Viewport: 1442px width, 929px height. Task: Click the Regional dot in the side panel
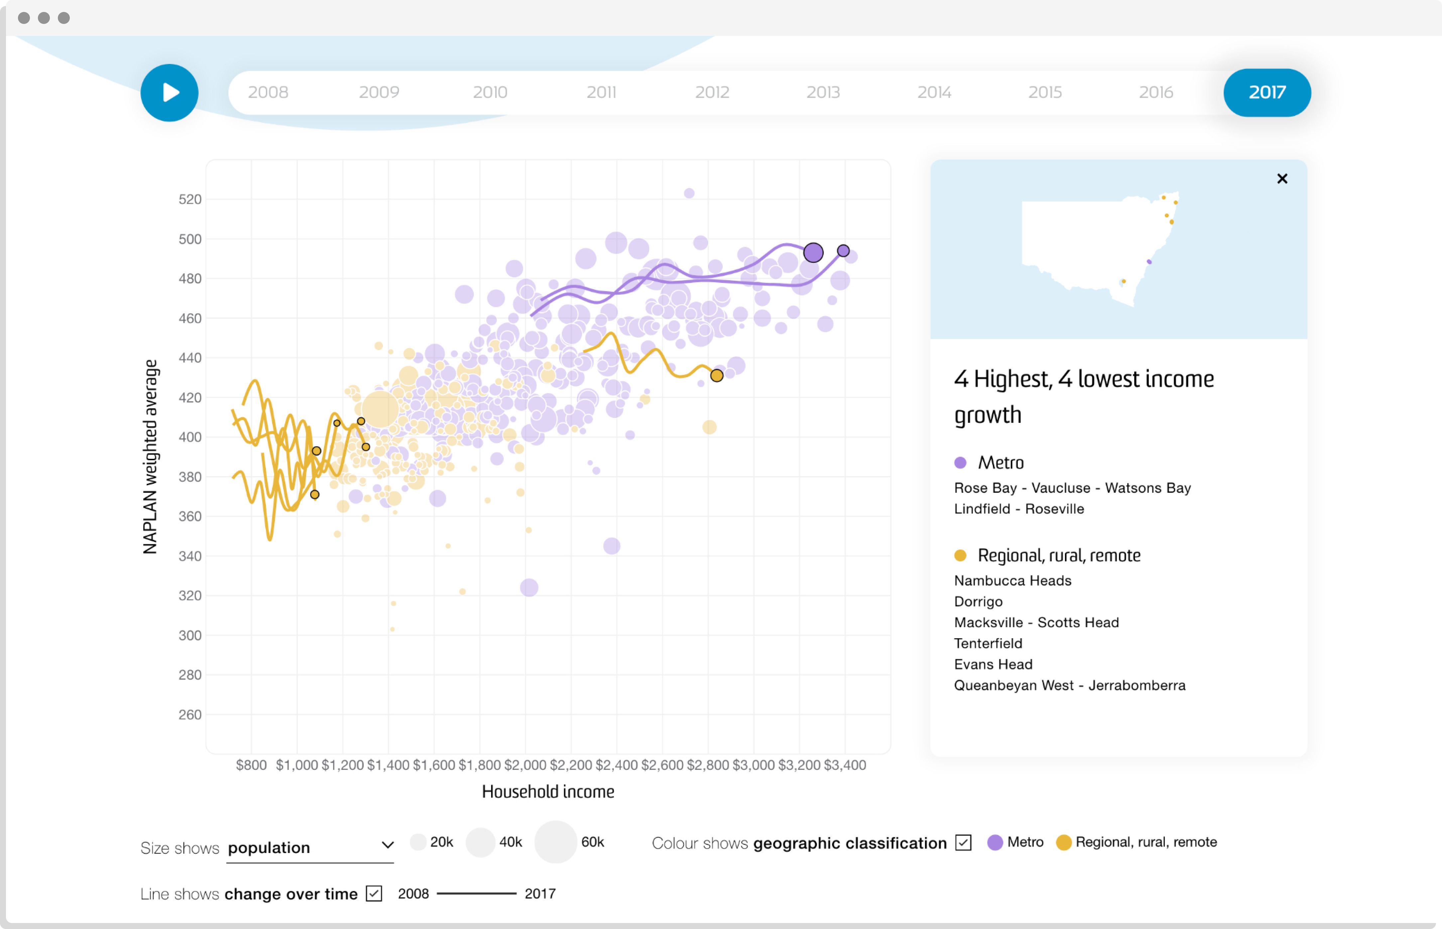pos(961,555)
